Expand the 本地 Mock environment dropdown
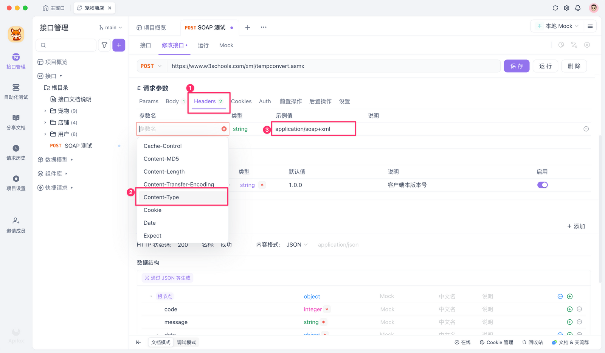The height and width of the screenshot is (353, 605). click(x=558, y=26)
